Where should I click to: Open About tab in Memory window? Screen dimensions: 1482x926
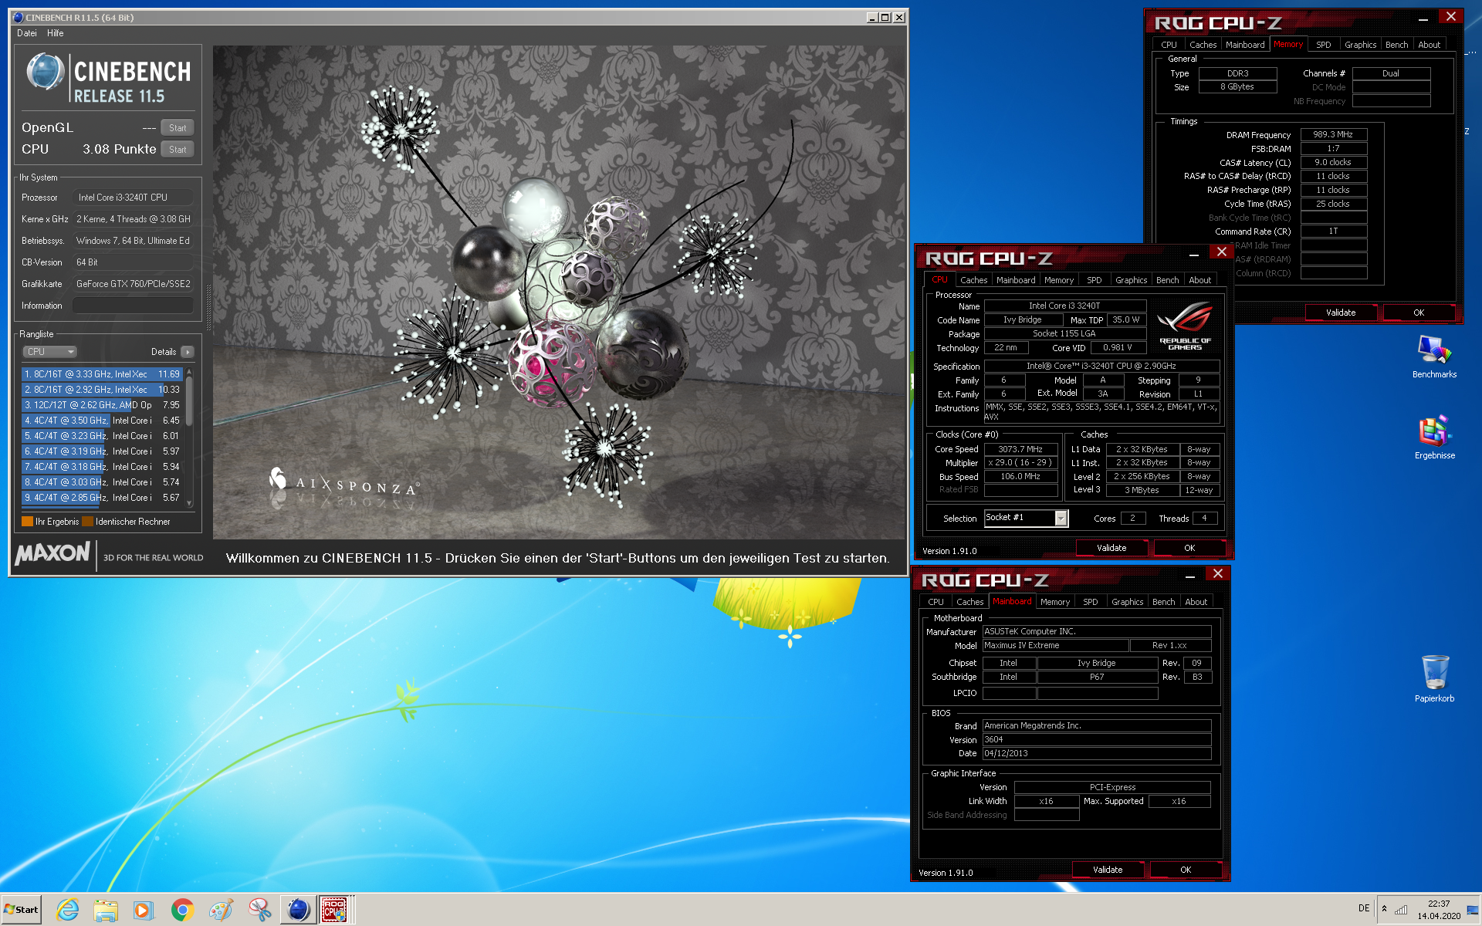coord(1429,45)
